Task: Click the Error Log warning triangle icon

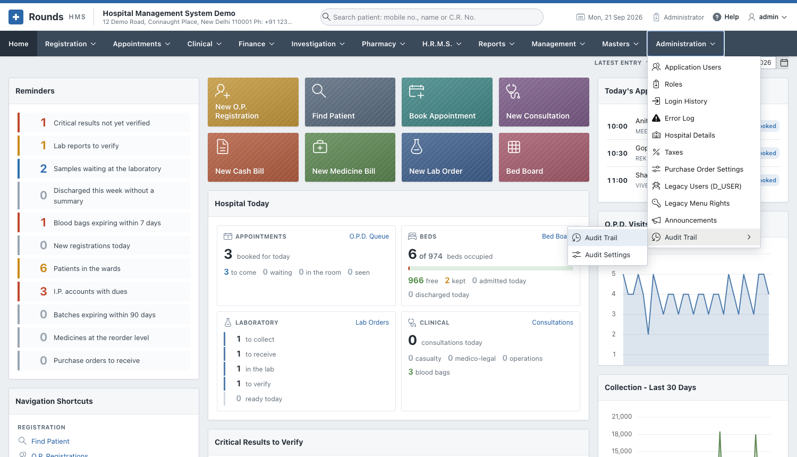Action: (x=656, y=118)
